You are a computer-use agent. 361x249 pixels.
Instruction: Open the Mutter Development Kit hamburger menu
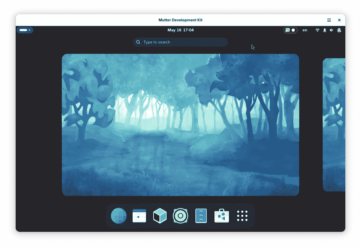[329, 20]
